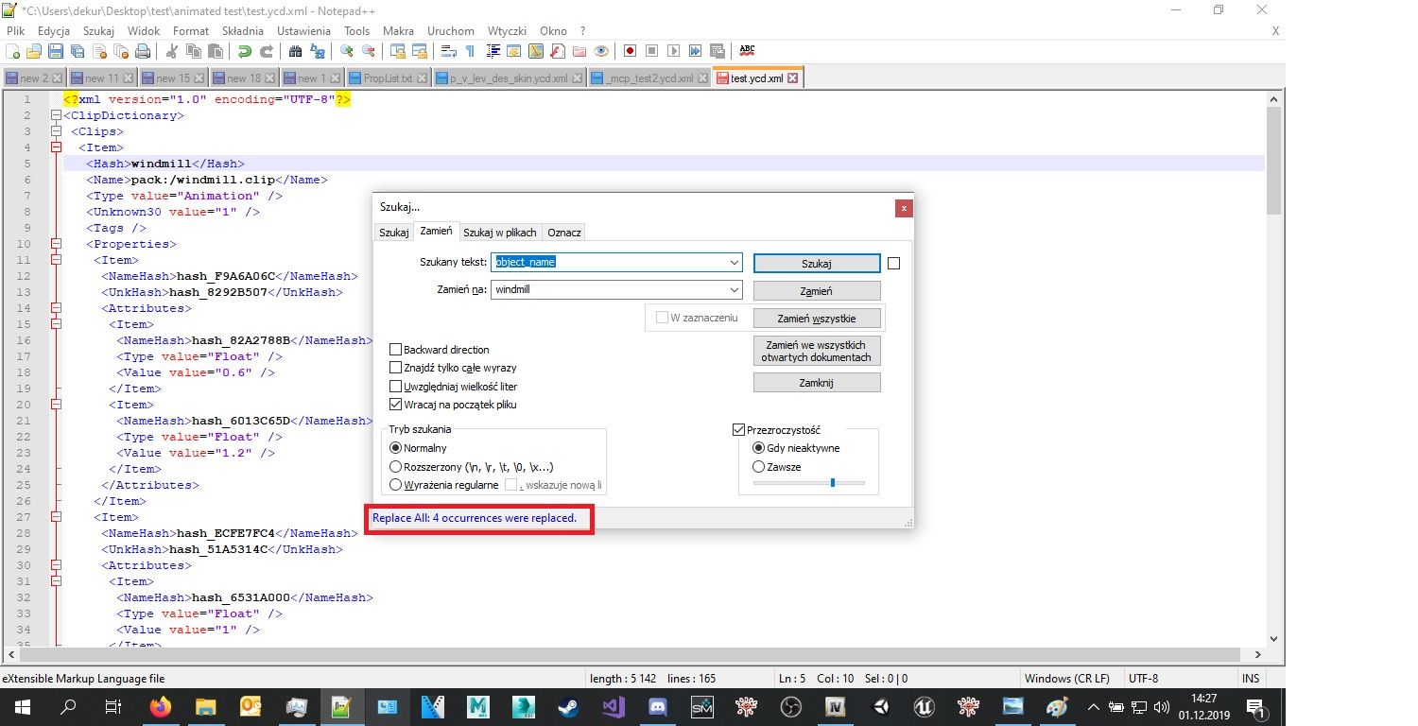Select 'Wyrażenia regularne' search mode
The height and width of the screenshot is (726, 1418).
[396, 485]
